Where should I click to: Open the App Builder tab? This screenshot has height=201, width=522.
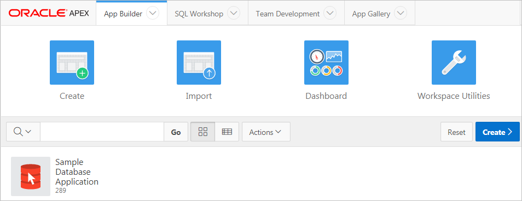[x=123, y=14]
